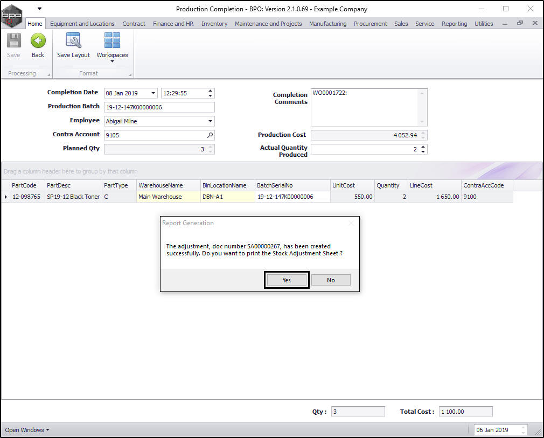Sort by the PartDesc column header
Viewport: 544px width, 438px height.
[x=73, y=185]
